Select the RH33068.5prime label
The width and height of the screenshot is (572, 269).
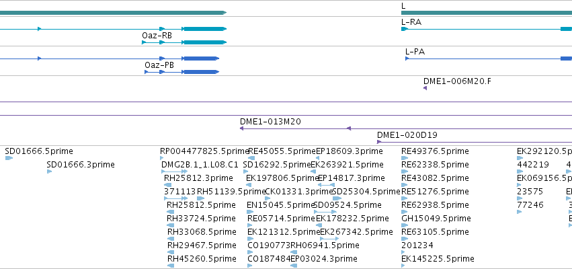point(202,232)
